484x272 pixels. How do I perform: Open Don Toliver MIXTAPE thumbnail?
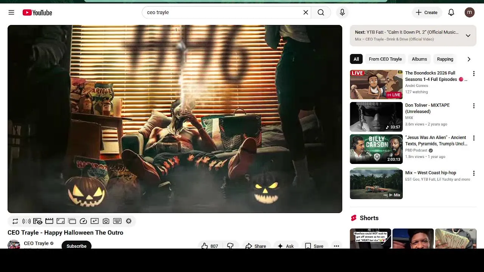click(x=376, y=117)
